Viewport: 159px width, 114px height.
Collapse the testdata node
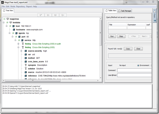[4, 22]
